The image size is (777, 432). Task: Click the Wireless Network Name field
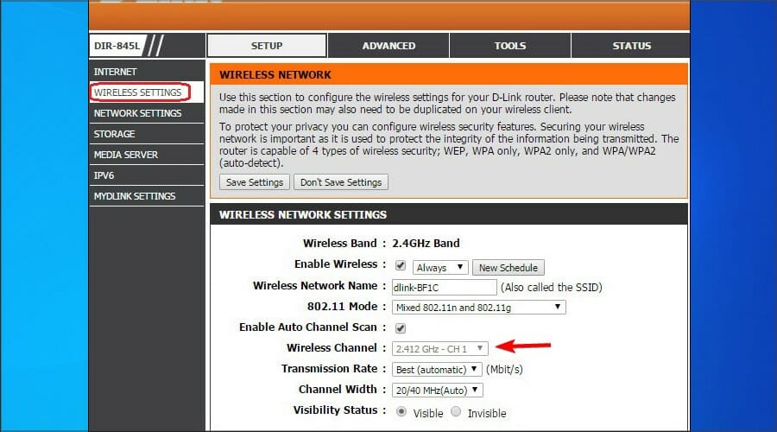445,287
